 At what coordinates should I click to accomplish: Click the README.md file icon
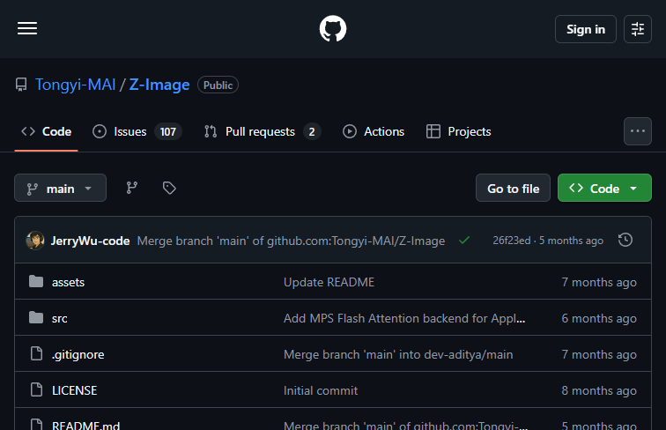pos(36,425)
